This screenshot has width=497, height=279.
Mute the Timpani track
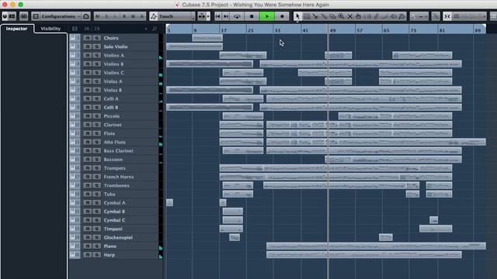(x=88, y=229)
